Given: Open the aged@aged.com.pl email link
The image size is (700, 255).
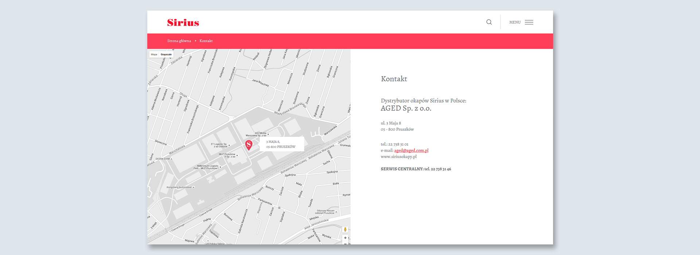Looking at the screenshot, I should [x=411, y=150].
